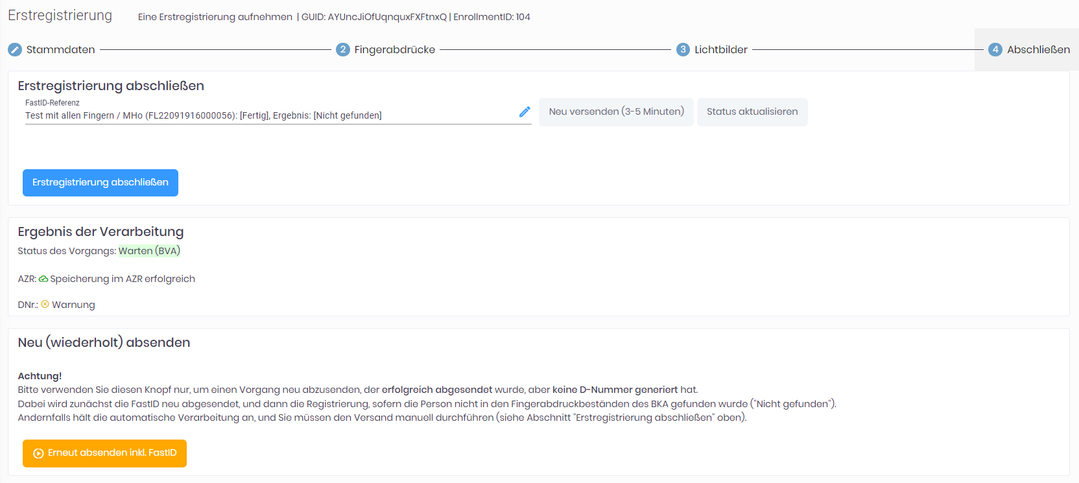The image size is (1079, 483).
Task: Click the Stammdaten step pencil circle icon
Action: click(15, 50)
